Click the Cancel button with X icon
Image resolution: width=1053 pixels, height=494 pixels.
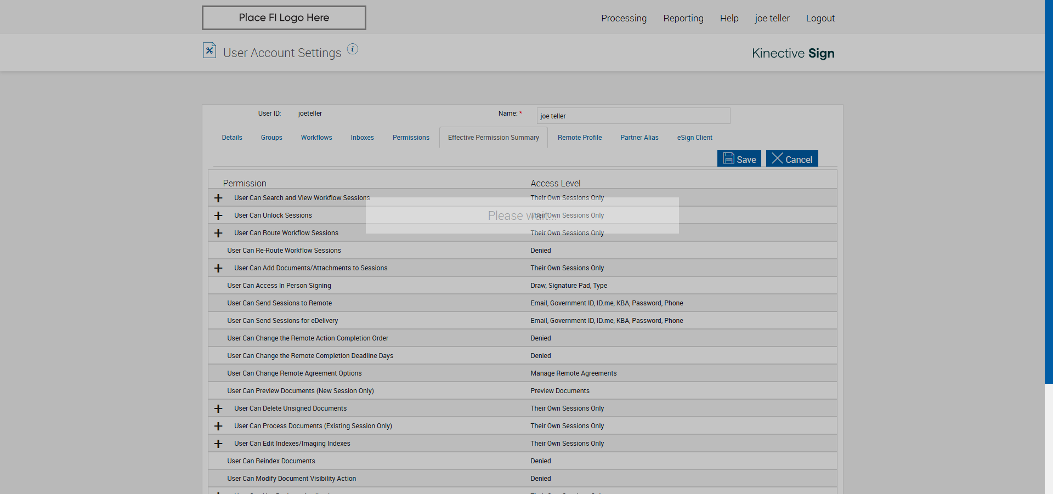pyautogui.click(x=792, y=159)
